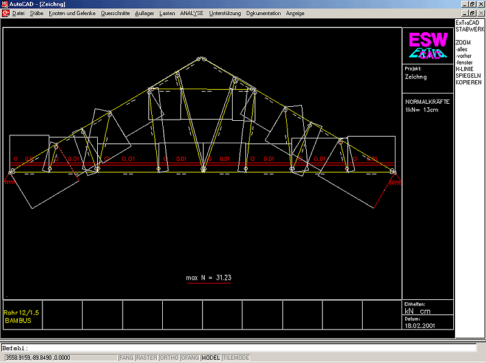Choose the -alles zoom option
Screen dimensions: 486x363
[x=462, y=49]
